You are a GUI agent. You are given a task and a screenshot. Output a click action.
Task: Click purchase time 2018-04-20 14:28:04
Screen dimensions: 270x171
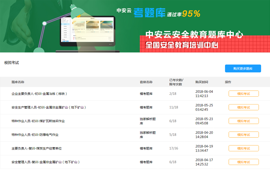click(204, 135)
